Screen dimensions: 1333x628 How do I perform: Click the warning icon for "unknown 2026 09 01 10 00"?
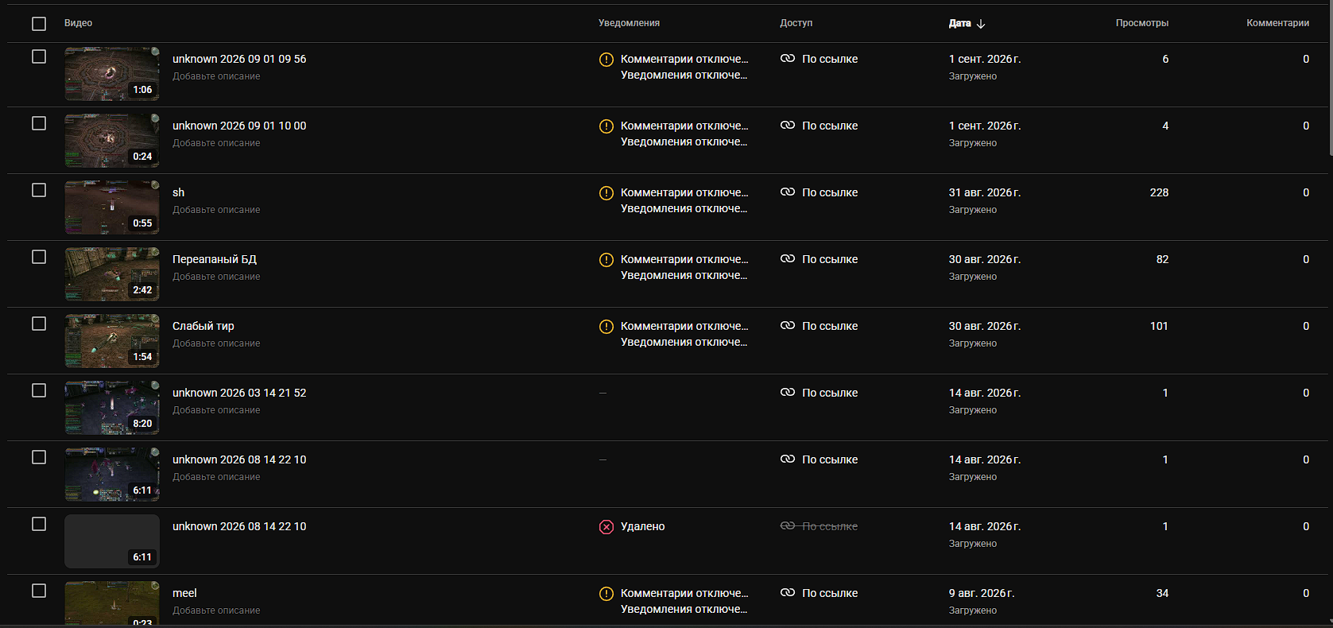point(606,126)
